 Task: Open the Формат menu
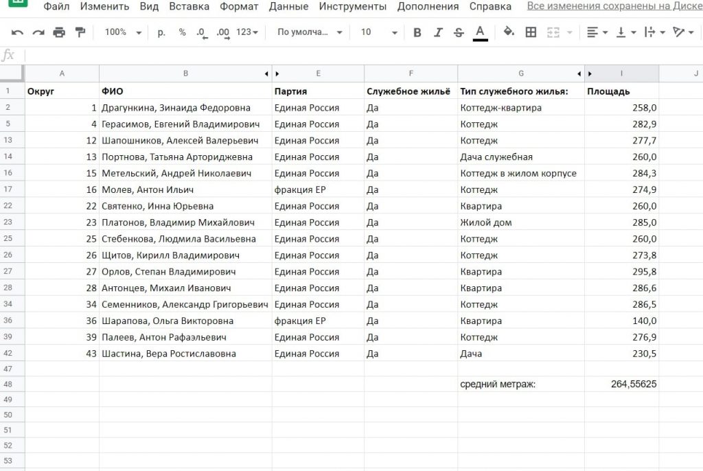point(239,6)
